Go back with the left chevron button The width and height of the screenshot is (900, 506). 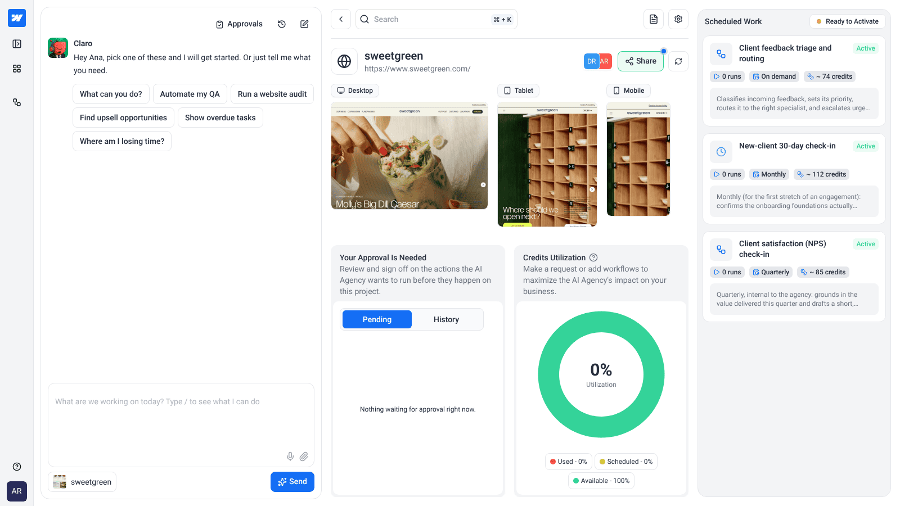point(341,19)
